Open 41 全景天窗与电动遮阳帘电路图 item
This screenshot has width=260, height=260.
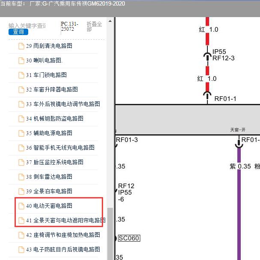(x=66, y=220)
